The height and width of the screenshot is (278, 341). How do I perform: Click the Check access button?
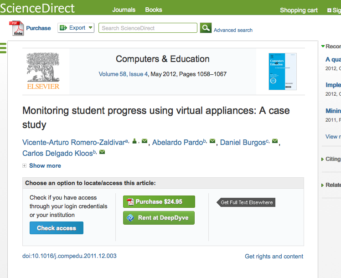[57, 228]
